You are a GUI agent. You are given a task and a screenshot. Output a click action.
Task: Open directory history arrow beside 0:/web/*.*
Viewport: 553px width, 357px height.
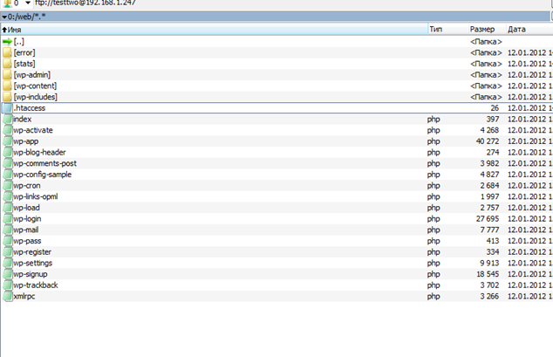pos(4,17)
